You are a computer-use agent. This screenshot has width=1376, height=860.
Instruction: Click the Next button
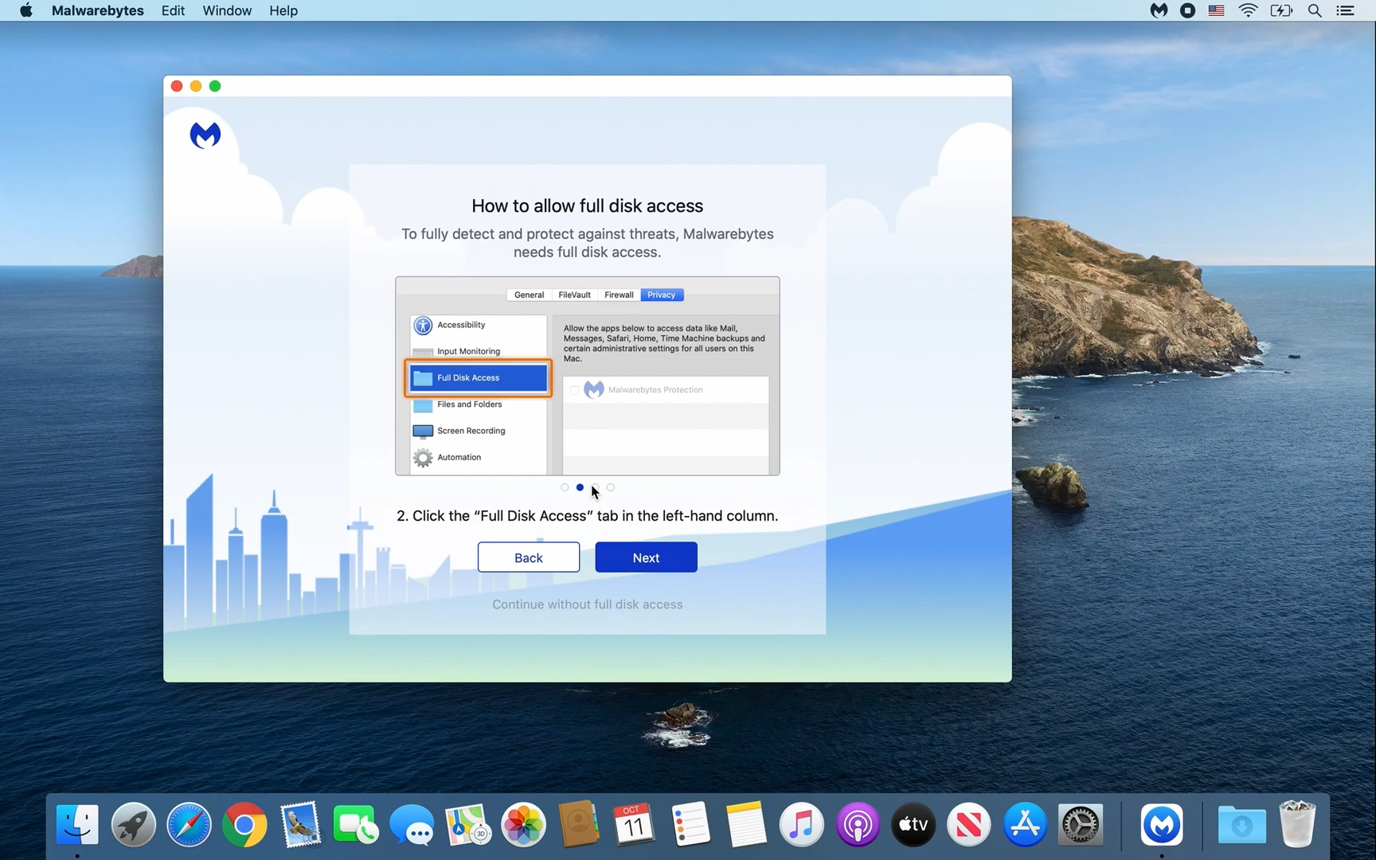point(646,557)
